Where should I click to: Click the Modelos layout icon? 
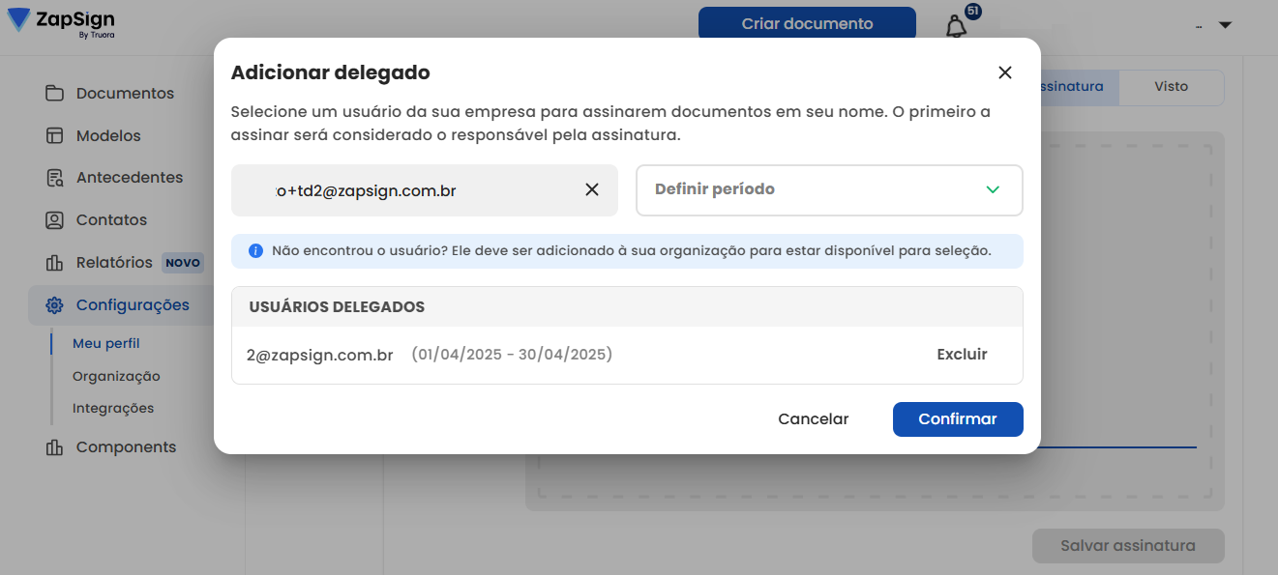pos(55,136)
